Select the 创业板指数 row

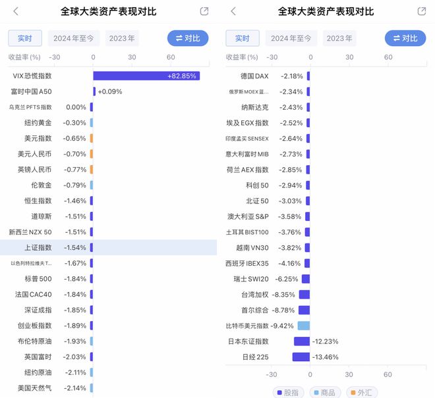pos(109,326)
